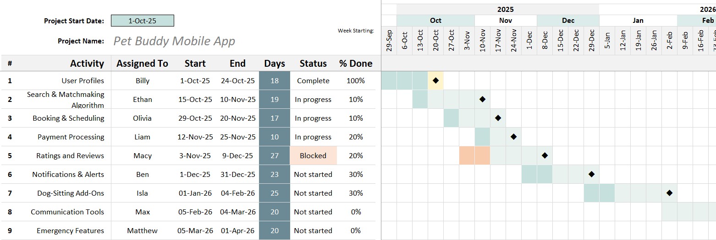
Task: Select the 100% done cell for Billy
Action: (356, 80)
